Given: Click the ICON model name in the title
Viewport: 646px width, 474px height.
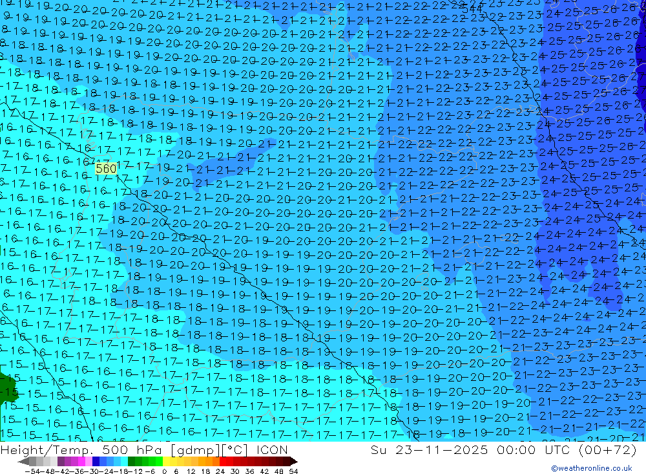Looking at the screenshot, I should (272, 450).
